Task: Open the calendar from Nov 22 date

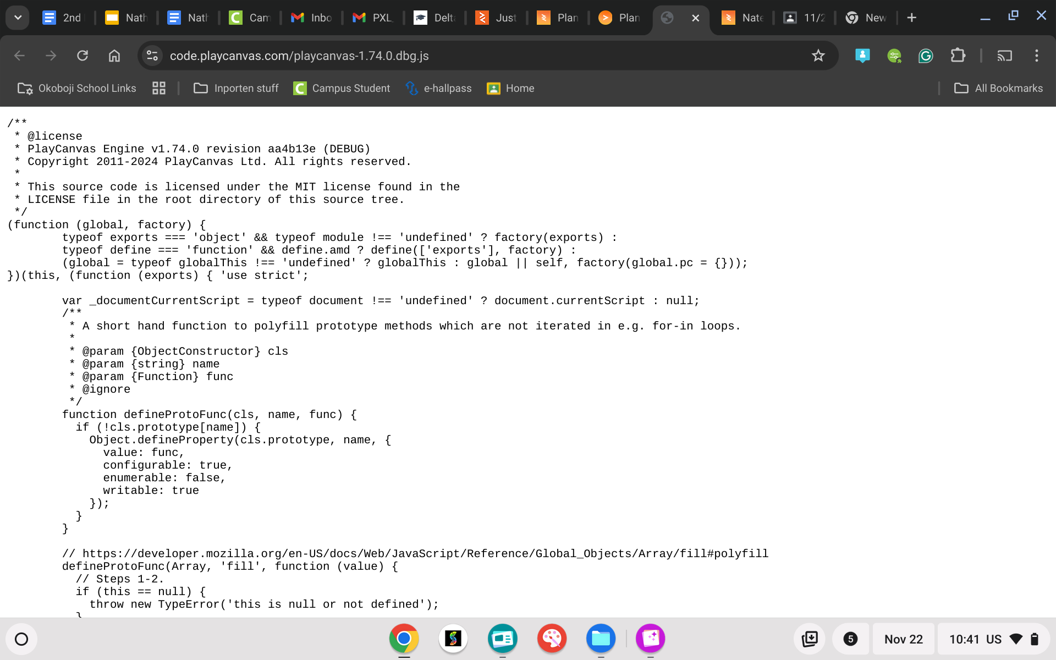Action: (x=904, y=639)
